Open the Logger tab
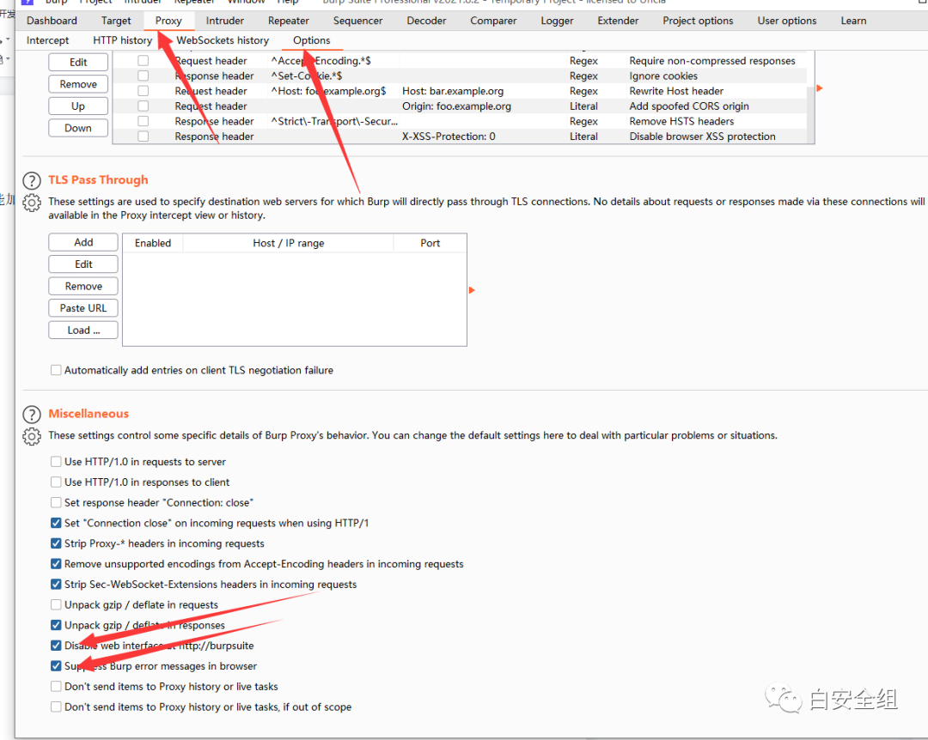Screen dimensions: 928x740 click(557, 21)
